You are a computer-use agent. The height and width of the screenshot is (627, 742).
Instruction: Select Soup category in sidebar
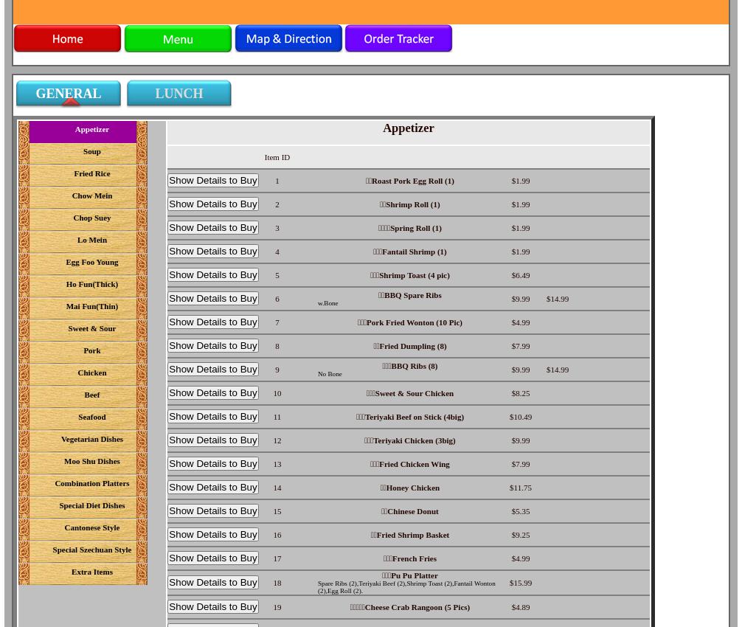point(92,152)
